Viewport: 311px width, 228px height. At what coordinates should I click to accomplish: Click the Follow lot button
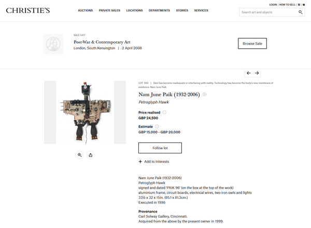160,148
